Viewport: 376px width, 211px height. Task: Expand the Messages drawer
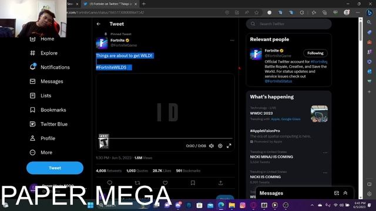click(345, 193)
